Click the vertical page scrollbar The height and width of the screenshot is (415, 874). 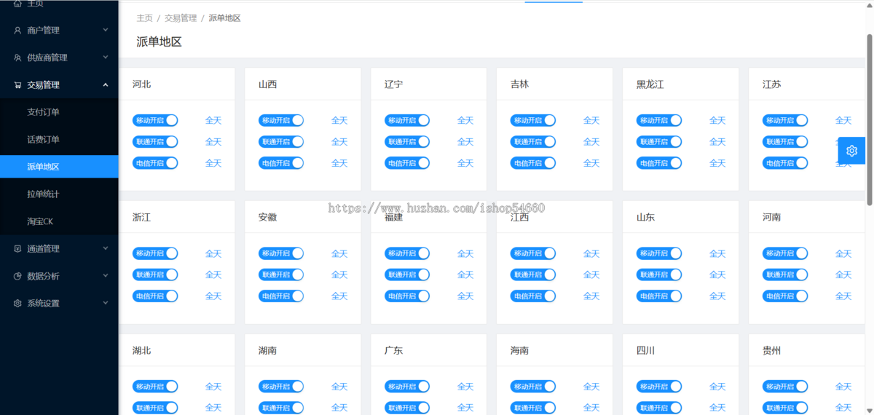point(870,120)
